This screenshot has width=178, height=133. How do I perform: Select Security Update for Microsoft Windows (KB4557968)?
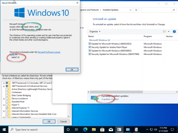(115, 54)
